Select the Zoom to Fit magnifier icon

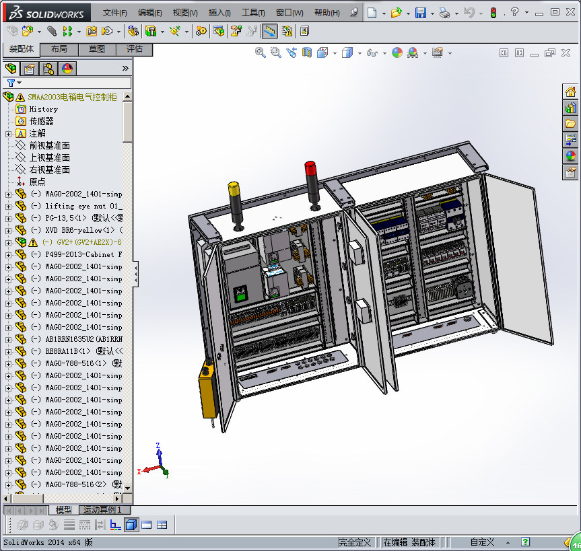coord(261,52)
